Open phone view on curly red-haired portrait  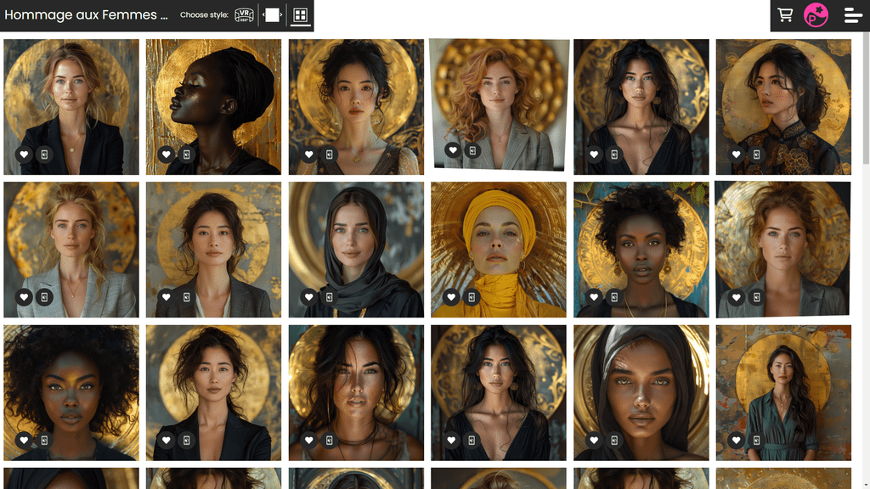(472, 150)
